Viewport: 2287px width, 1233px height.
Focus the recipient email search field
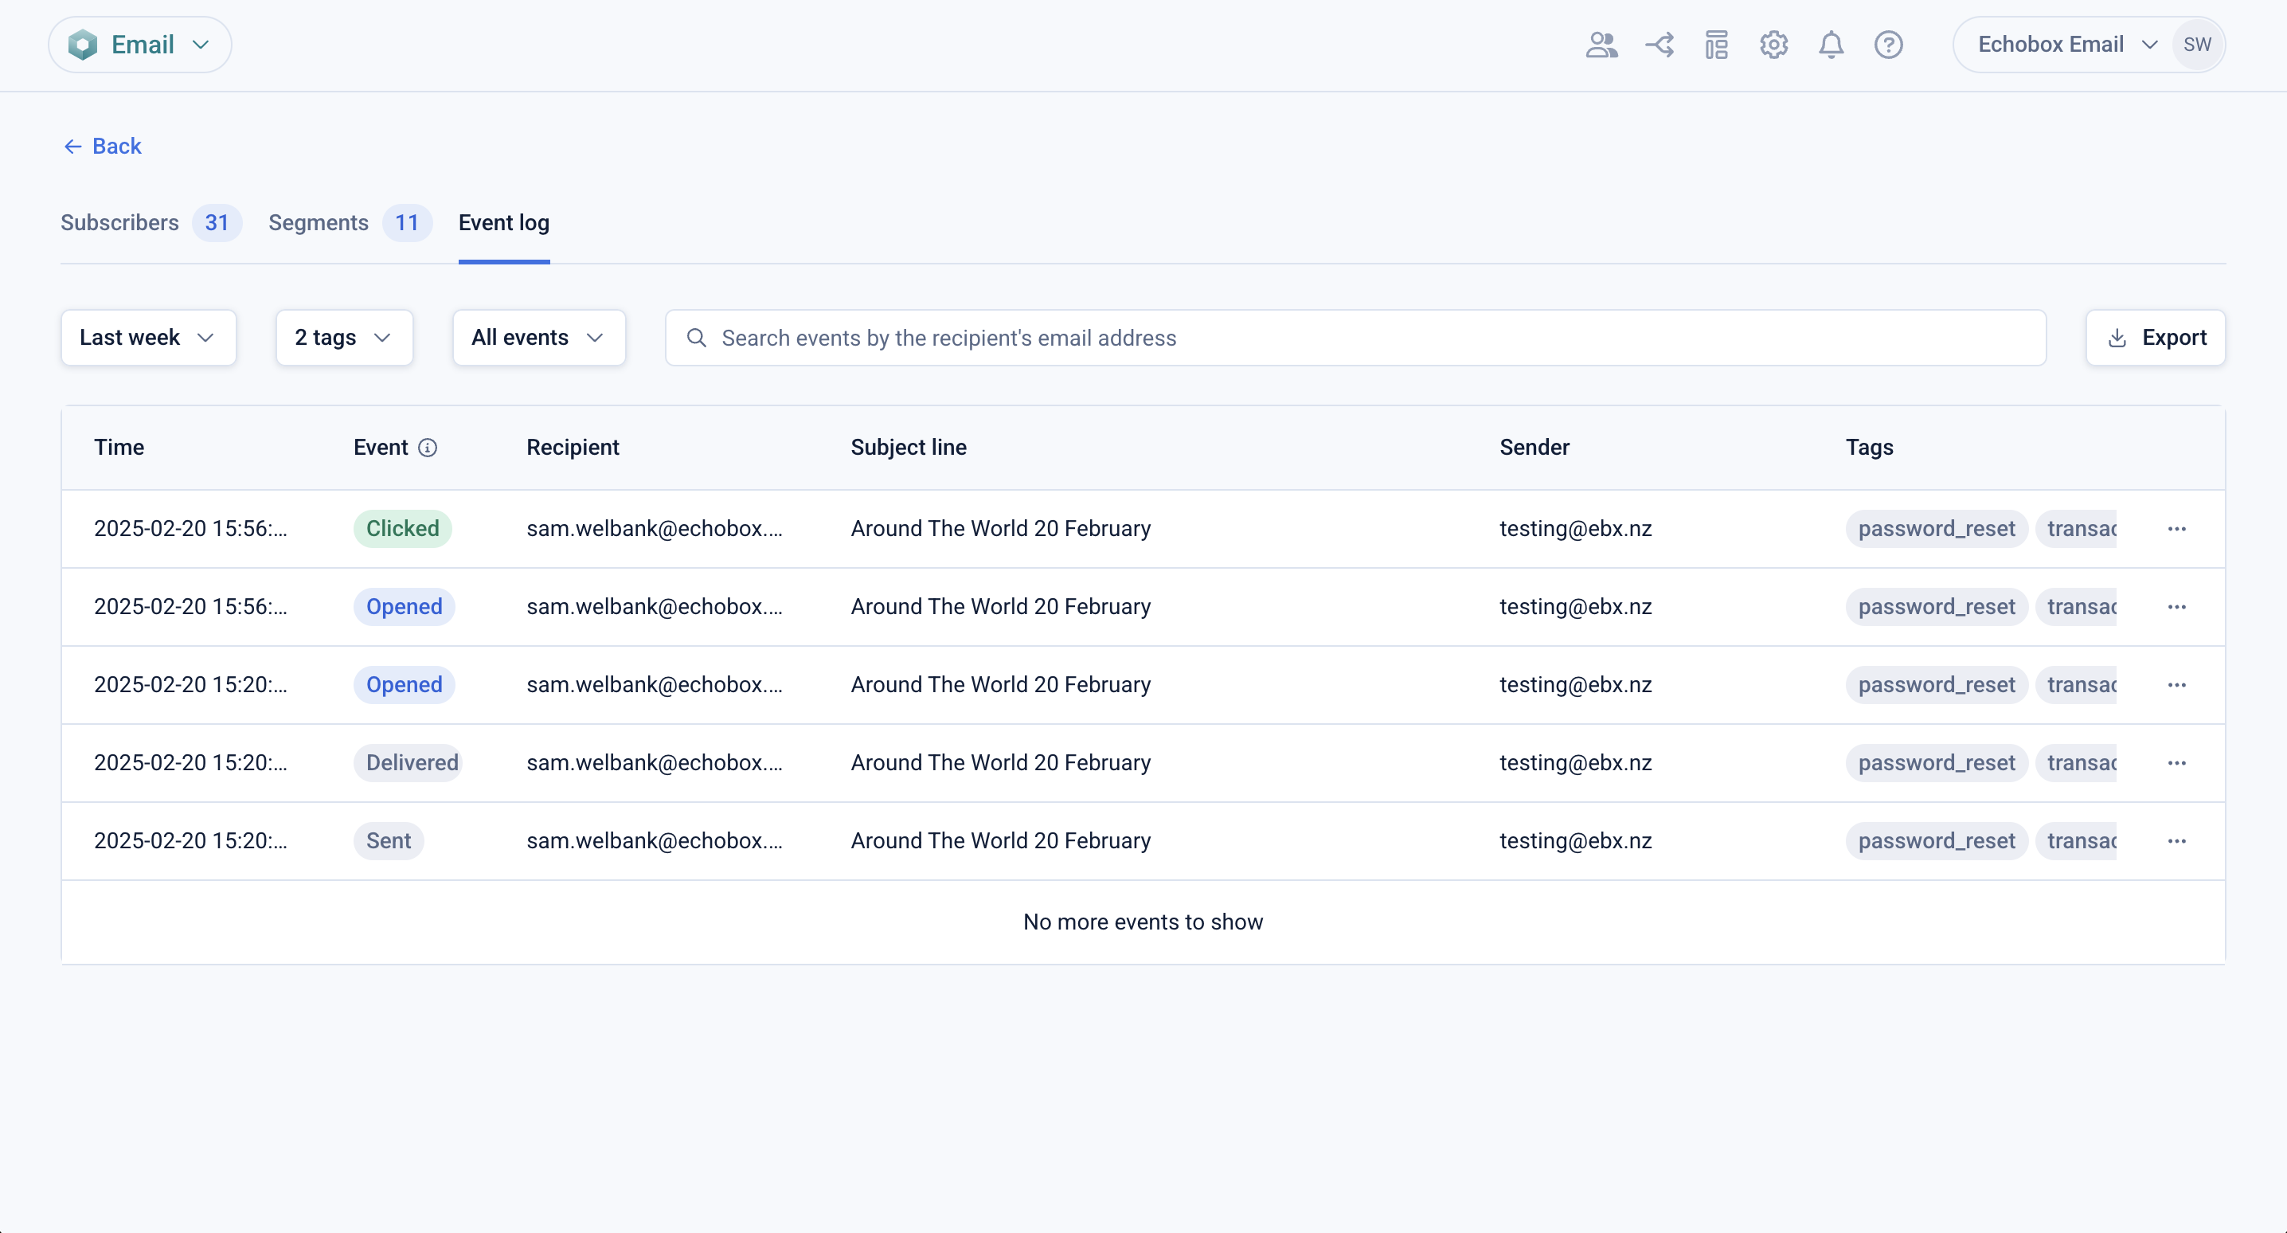coord(1355,338)
